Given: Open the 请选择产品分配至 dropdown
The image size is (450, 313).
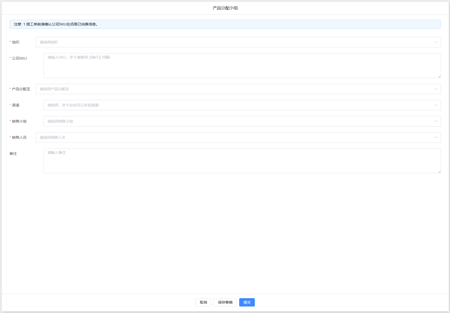Looking at the screenshot, I should [x=234, y=89].
